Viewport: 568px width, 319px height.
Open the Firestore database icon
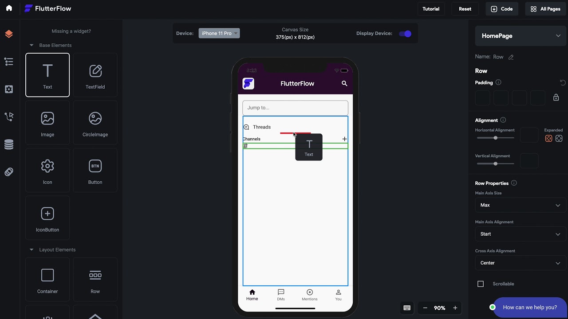(9, 144)
